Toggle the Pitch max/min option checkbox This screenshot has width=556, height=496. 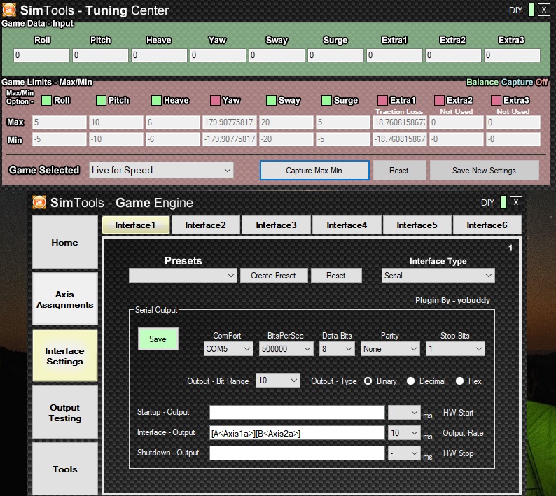click(101, 100)
